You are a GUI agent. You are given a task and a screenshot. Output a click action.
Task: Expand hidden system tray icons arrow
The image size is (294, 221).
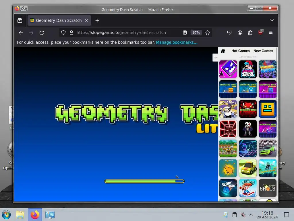pos(251,215)
